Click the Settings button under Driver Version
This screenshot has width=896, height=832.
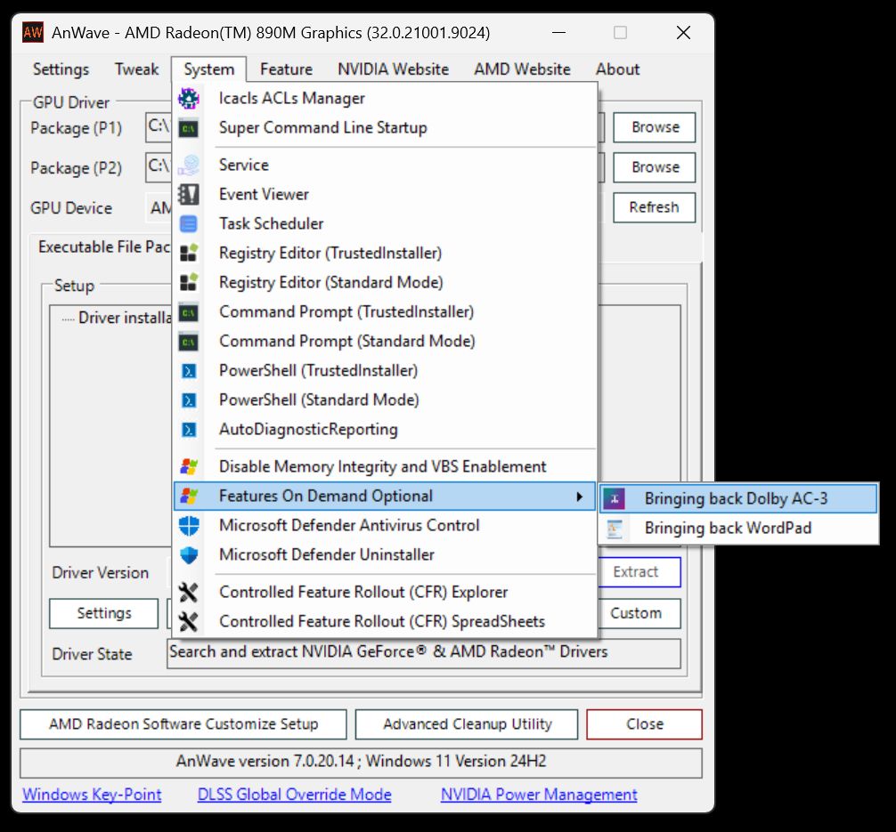click(104, 613)
